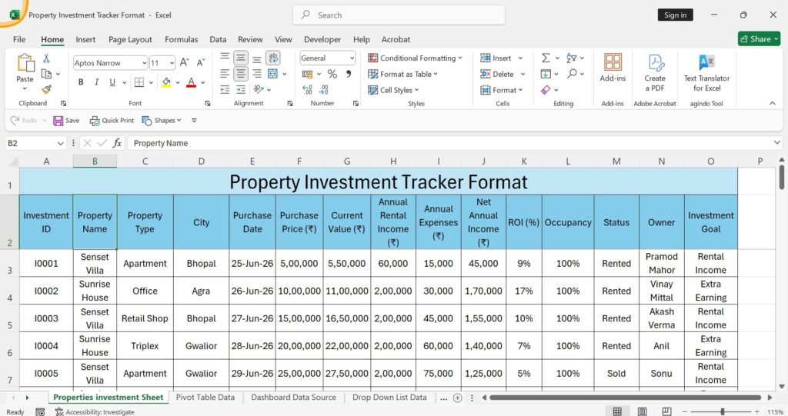Screen dimensions: 788x416
Task: Click the Clear eraser icon
Action: tap(546, 89)
